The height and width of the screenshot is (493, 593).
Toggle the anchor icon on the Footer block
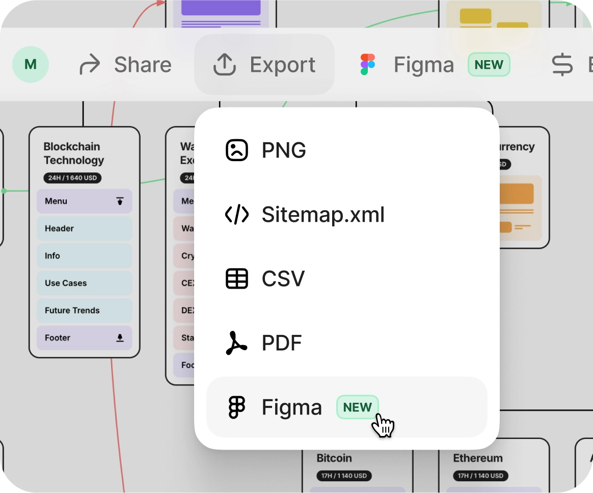[x=120, y=338]
